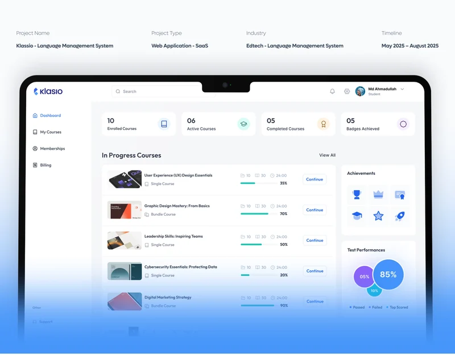Open the settings gear icon
This screenshot has height=357, width=455.
[x=347, y=91]
